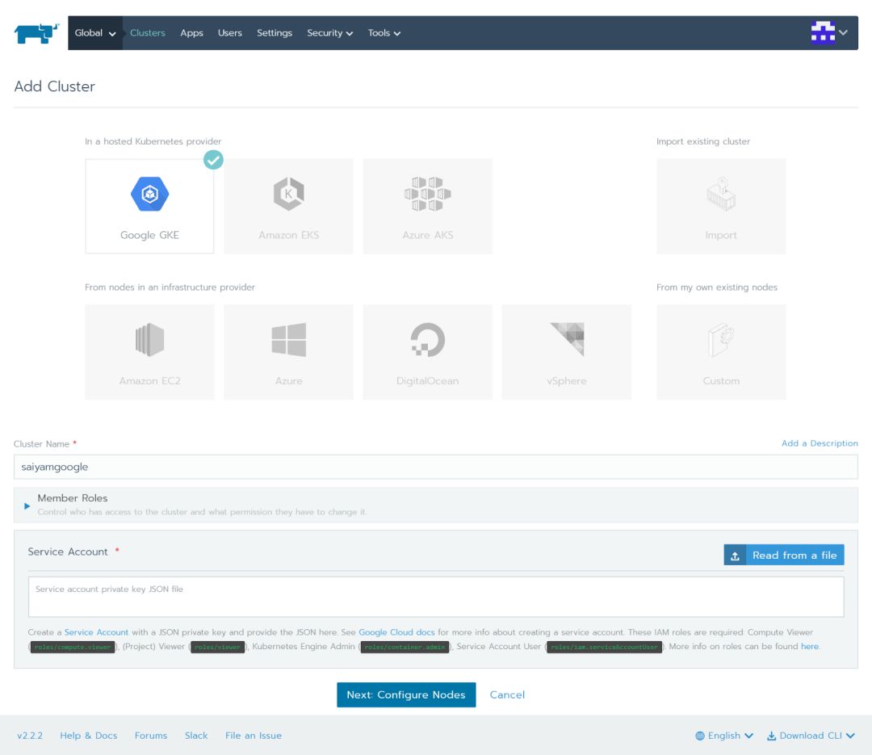
Task: Click the roles/viewer code tag
Action: pyautogui.click(x=217, y=647)
